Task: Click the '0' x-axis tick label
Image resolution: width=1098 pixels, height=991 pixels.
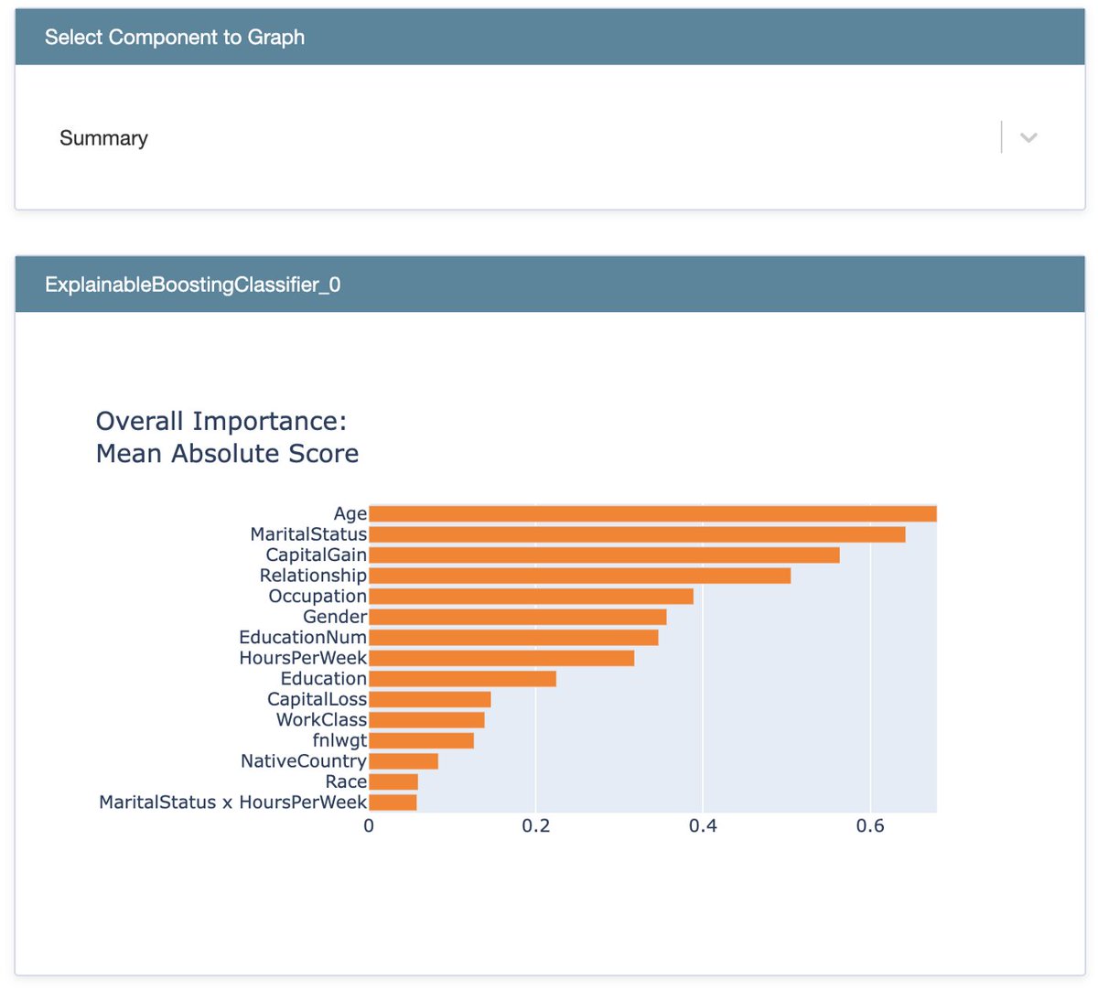Action: 369,826
